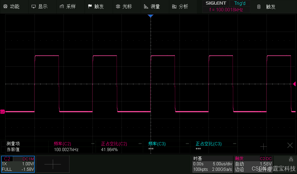
Task: Click the 41.964% duty cycle value
Action: pos(109,150)
